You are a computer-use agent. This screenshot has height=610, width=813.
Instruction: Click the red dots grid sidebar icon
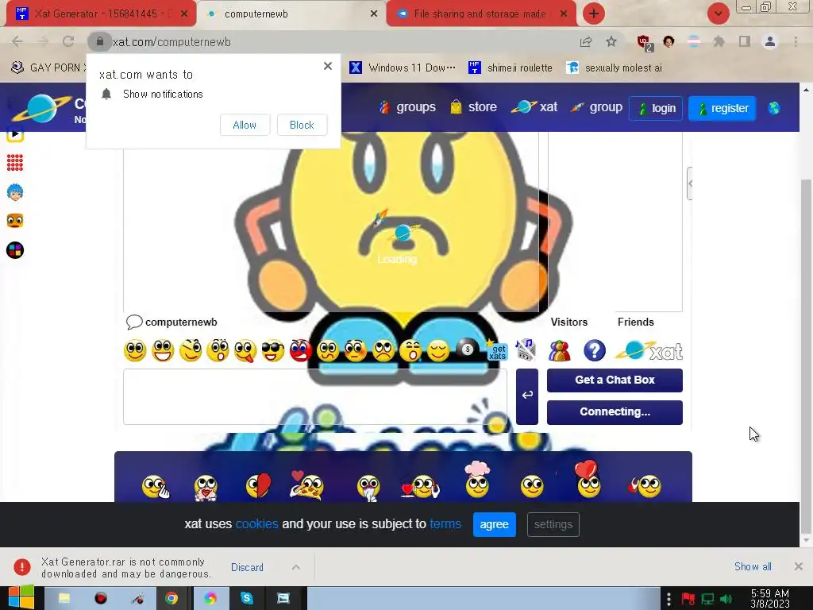(15, 163)
